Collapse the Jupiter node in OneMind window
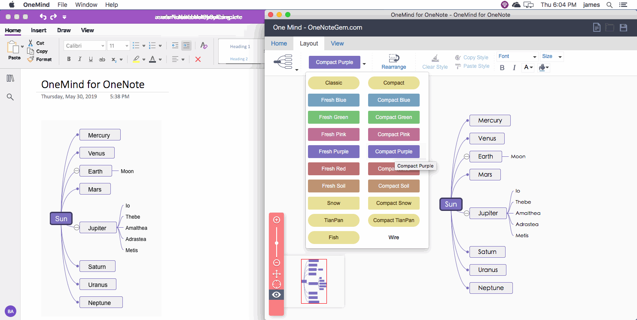The height and width of the screenshot is (320, 637). [466, 213]
